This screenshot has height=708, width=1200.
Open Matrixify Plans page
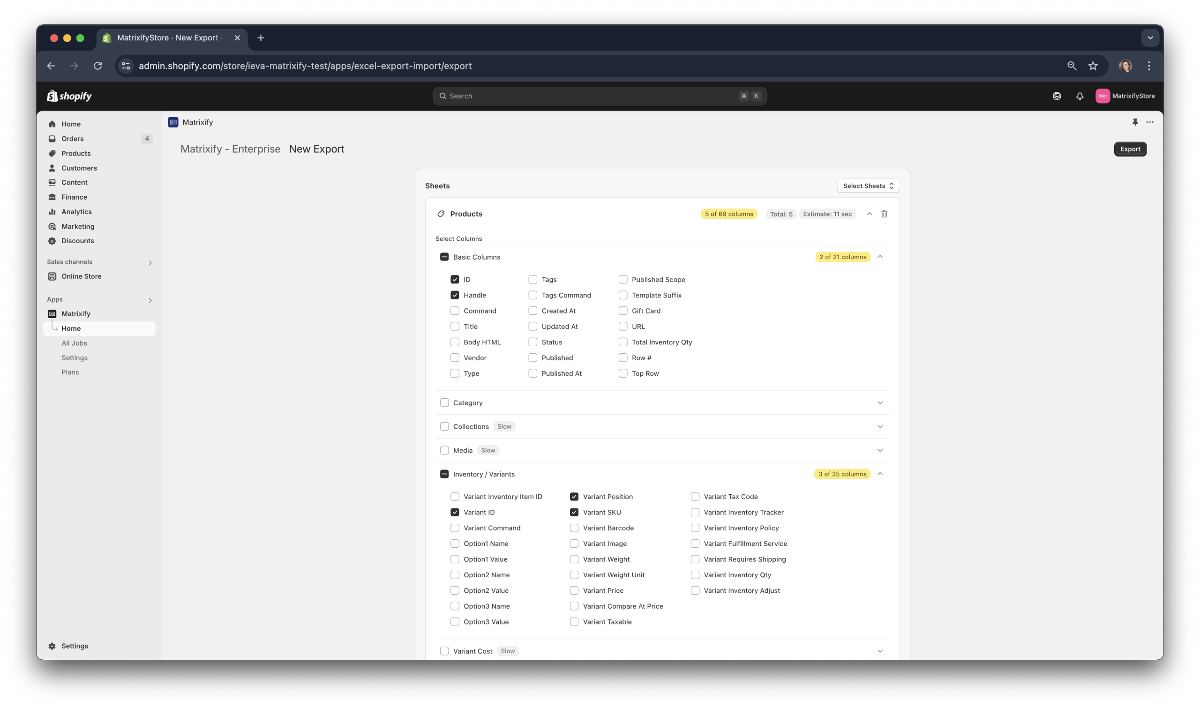pos(70,372)
